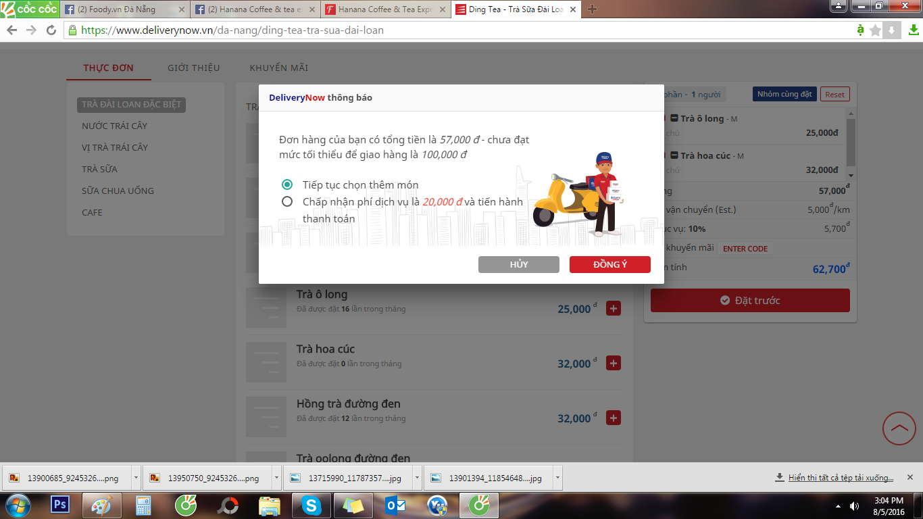Add Trà ô long with plus icon
The height and width of the screenshot is (519, 923).
614,309
